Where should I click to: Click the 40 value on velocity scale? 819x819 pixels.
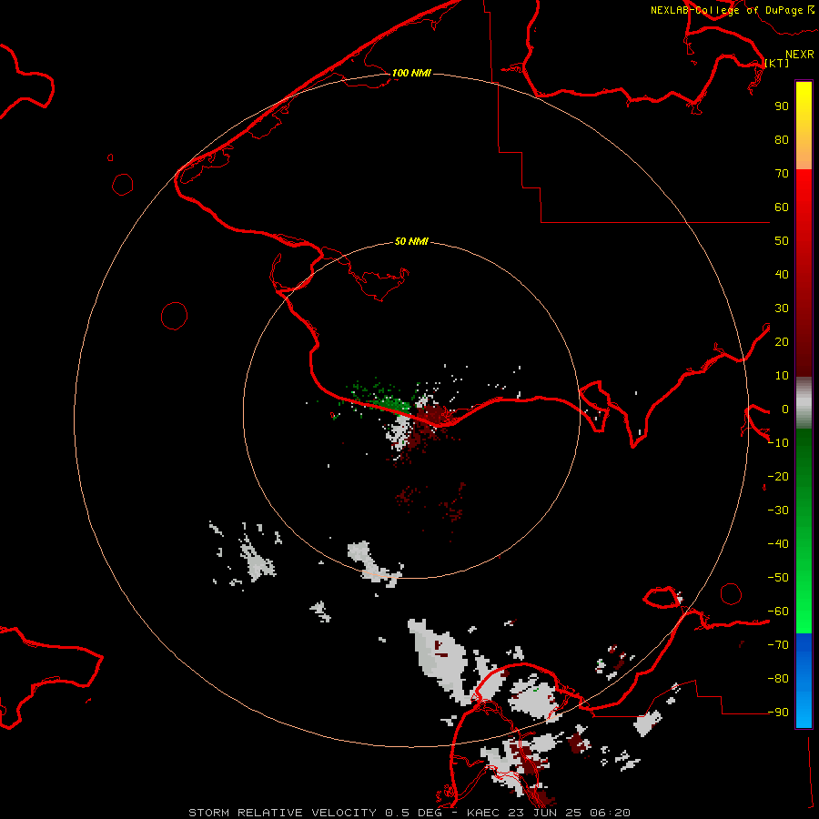click(782, 274)
